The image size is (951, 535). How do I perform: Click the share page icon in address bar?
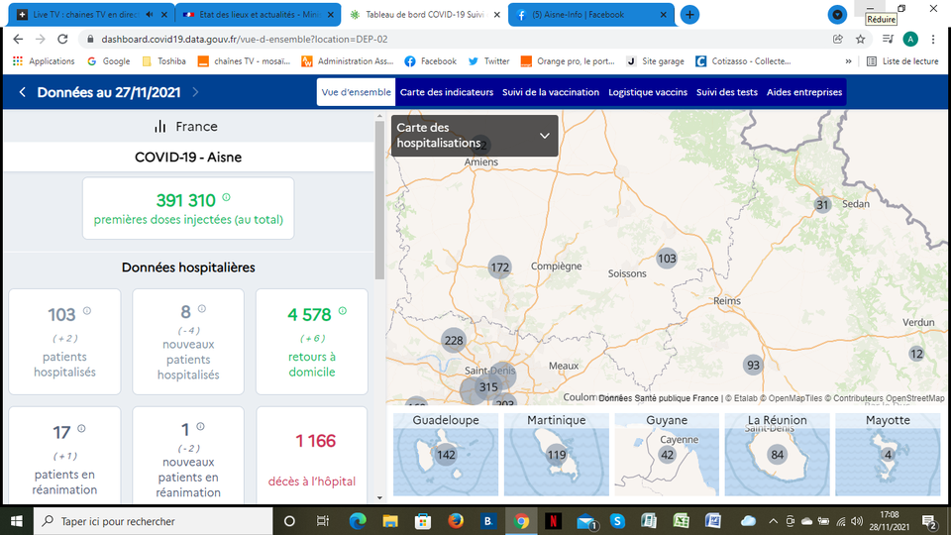pos(838,39)
